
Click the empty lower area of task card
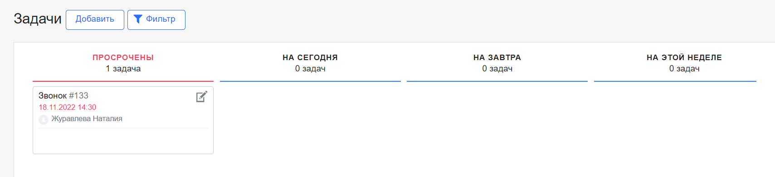[x=123, y=141]
